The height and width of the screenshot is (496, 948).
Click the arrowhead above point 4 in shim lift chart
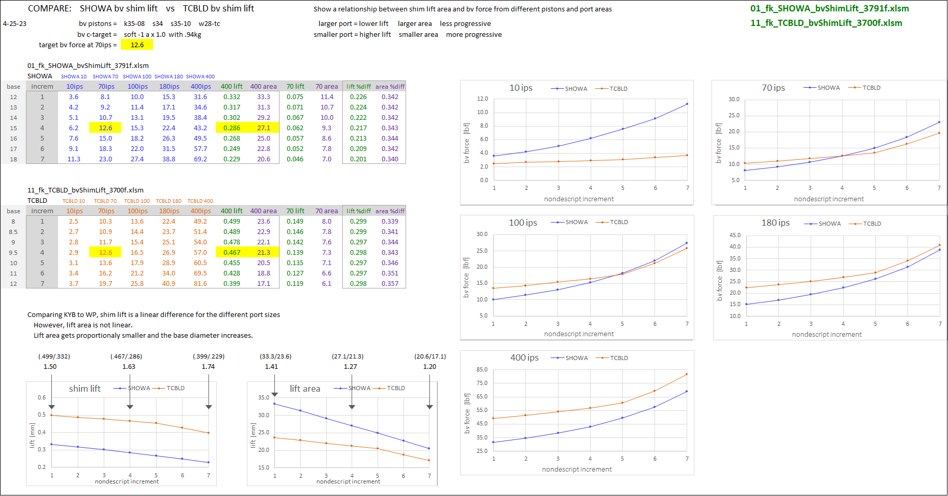click(130, 407)
